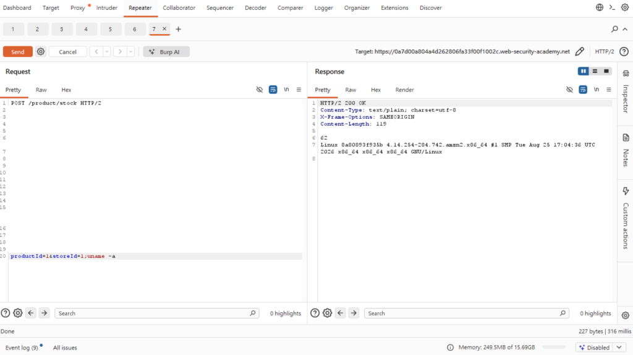Select top-bottom layout view
This screenshot has width=633, height=355.
tap(595, 71)
